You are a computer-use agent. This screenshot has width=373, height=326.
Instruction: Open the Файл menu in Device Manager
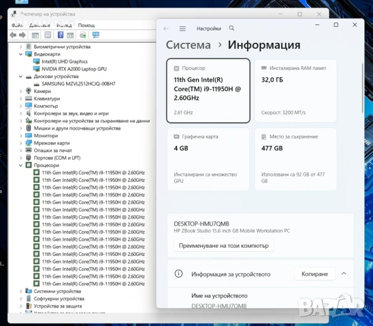pos(17,25)
